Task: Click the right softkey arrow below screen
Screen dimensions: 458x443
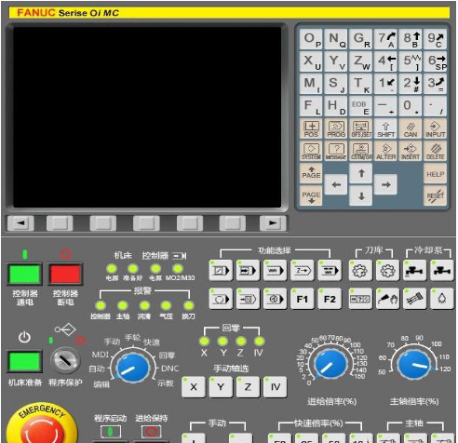Action: pos(273,222)
